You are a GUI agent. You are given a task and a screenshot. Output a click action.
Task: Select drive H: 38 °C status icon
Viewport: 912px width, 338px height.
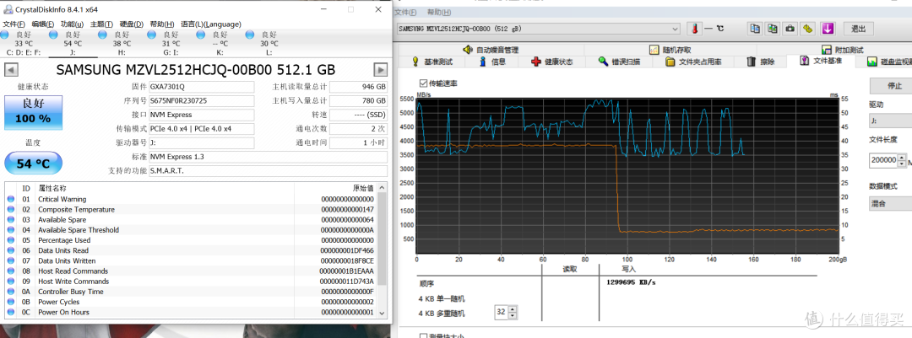click(103, 35)
